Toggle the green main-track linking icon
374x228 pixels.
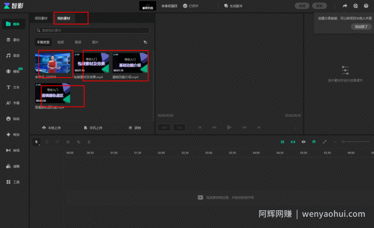click(x=282, y=142)
